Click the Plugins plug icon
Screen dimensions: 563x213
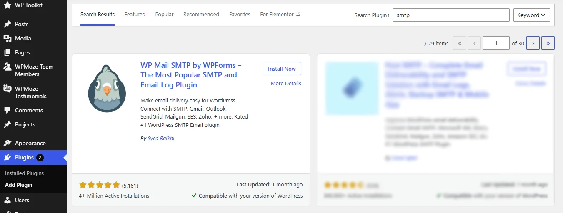point(8,157)
